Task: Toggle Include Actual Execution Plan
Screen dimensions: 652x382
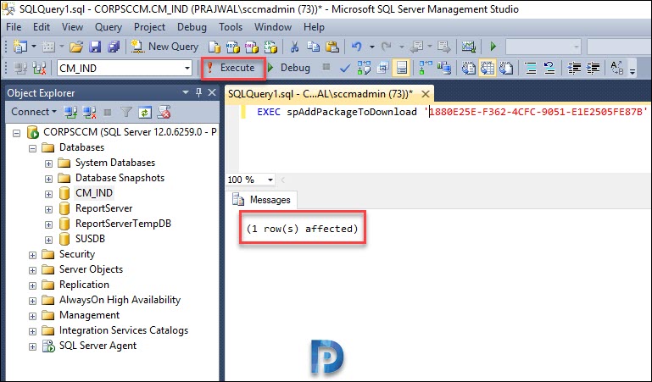Action: pyautogui.click(x=426, y=68)
